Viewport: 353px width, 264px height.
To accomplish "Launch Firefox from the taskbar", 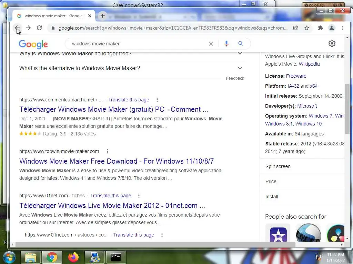I will click(73, 257).
